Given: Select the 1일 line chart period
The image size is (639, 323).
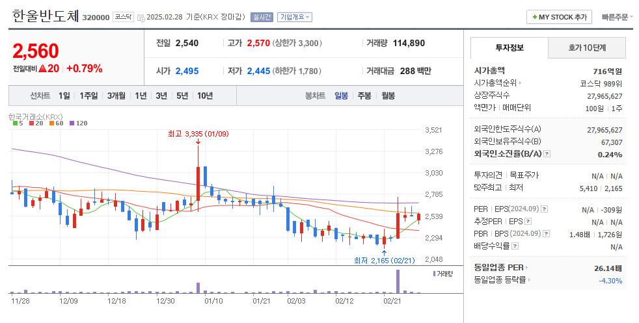Looking at the screenshot, I should (x=64, y=96).
